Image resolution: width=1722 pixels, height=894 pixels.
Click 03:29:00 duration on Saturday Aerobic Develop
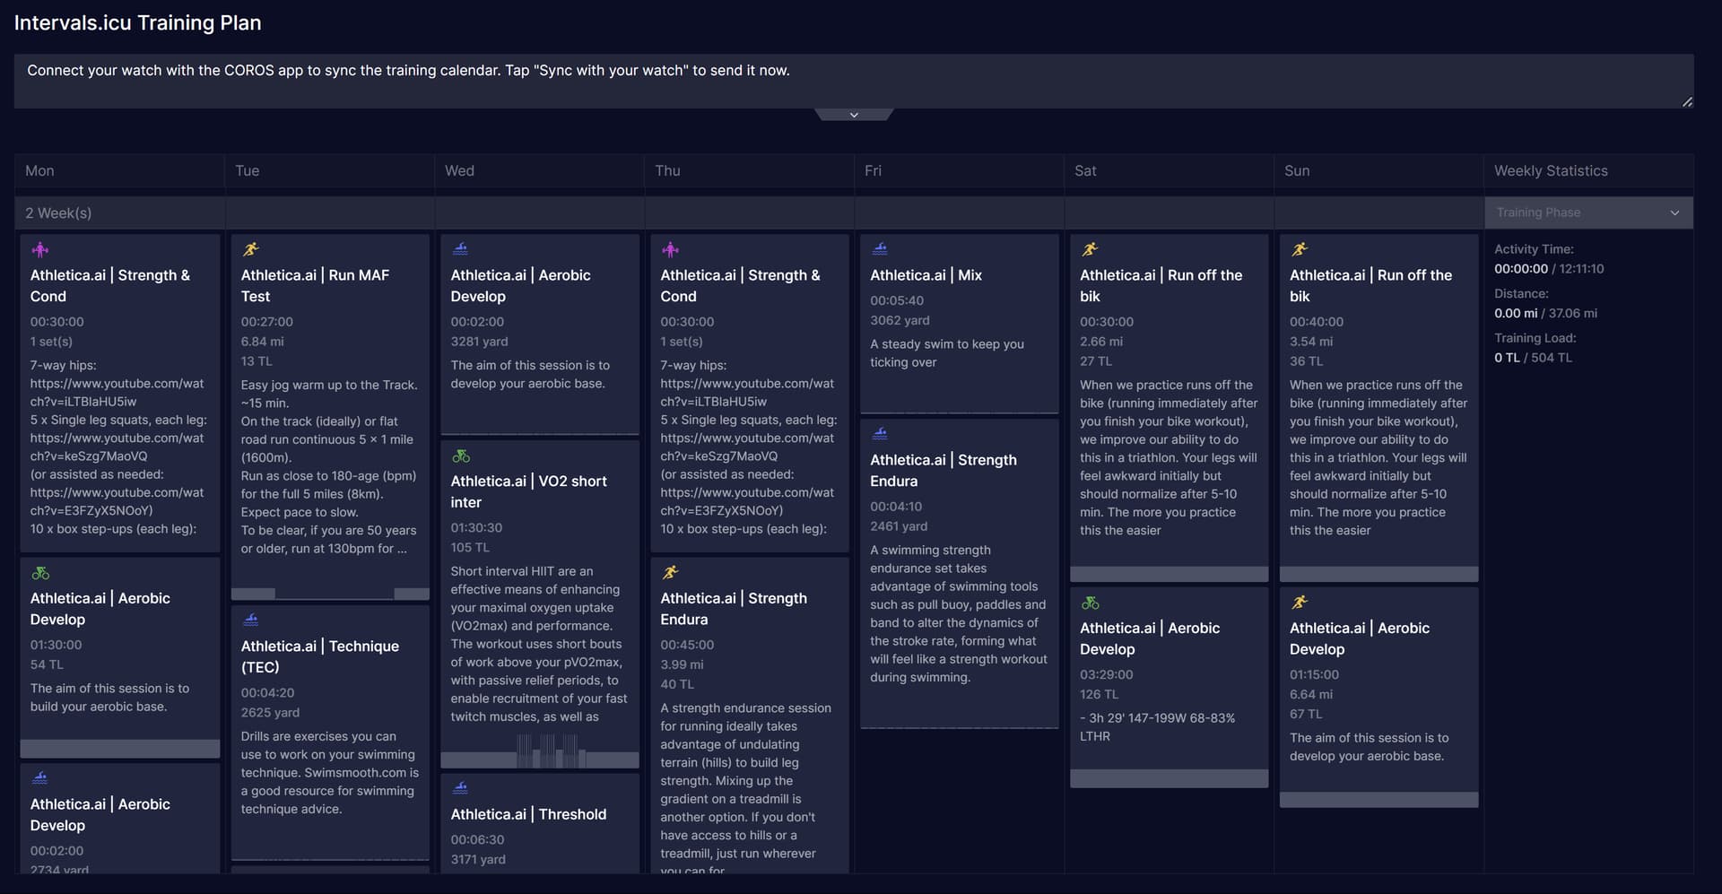(1106, 674)
